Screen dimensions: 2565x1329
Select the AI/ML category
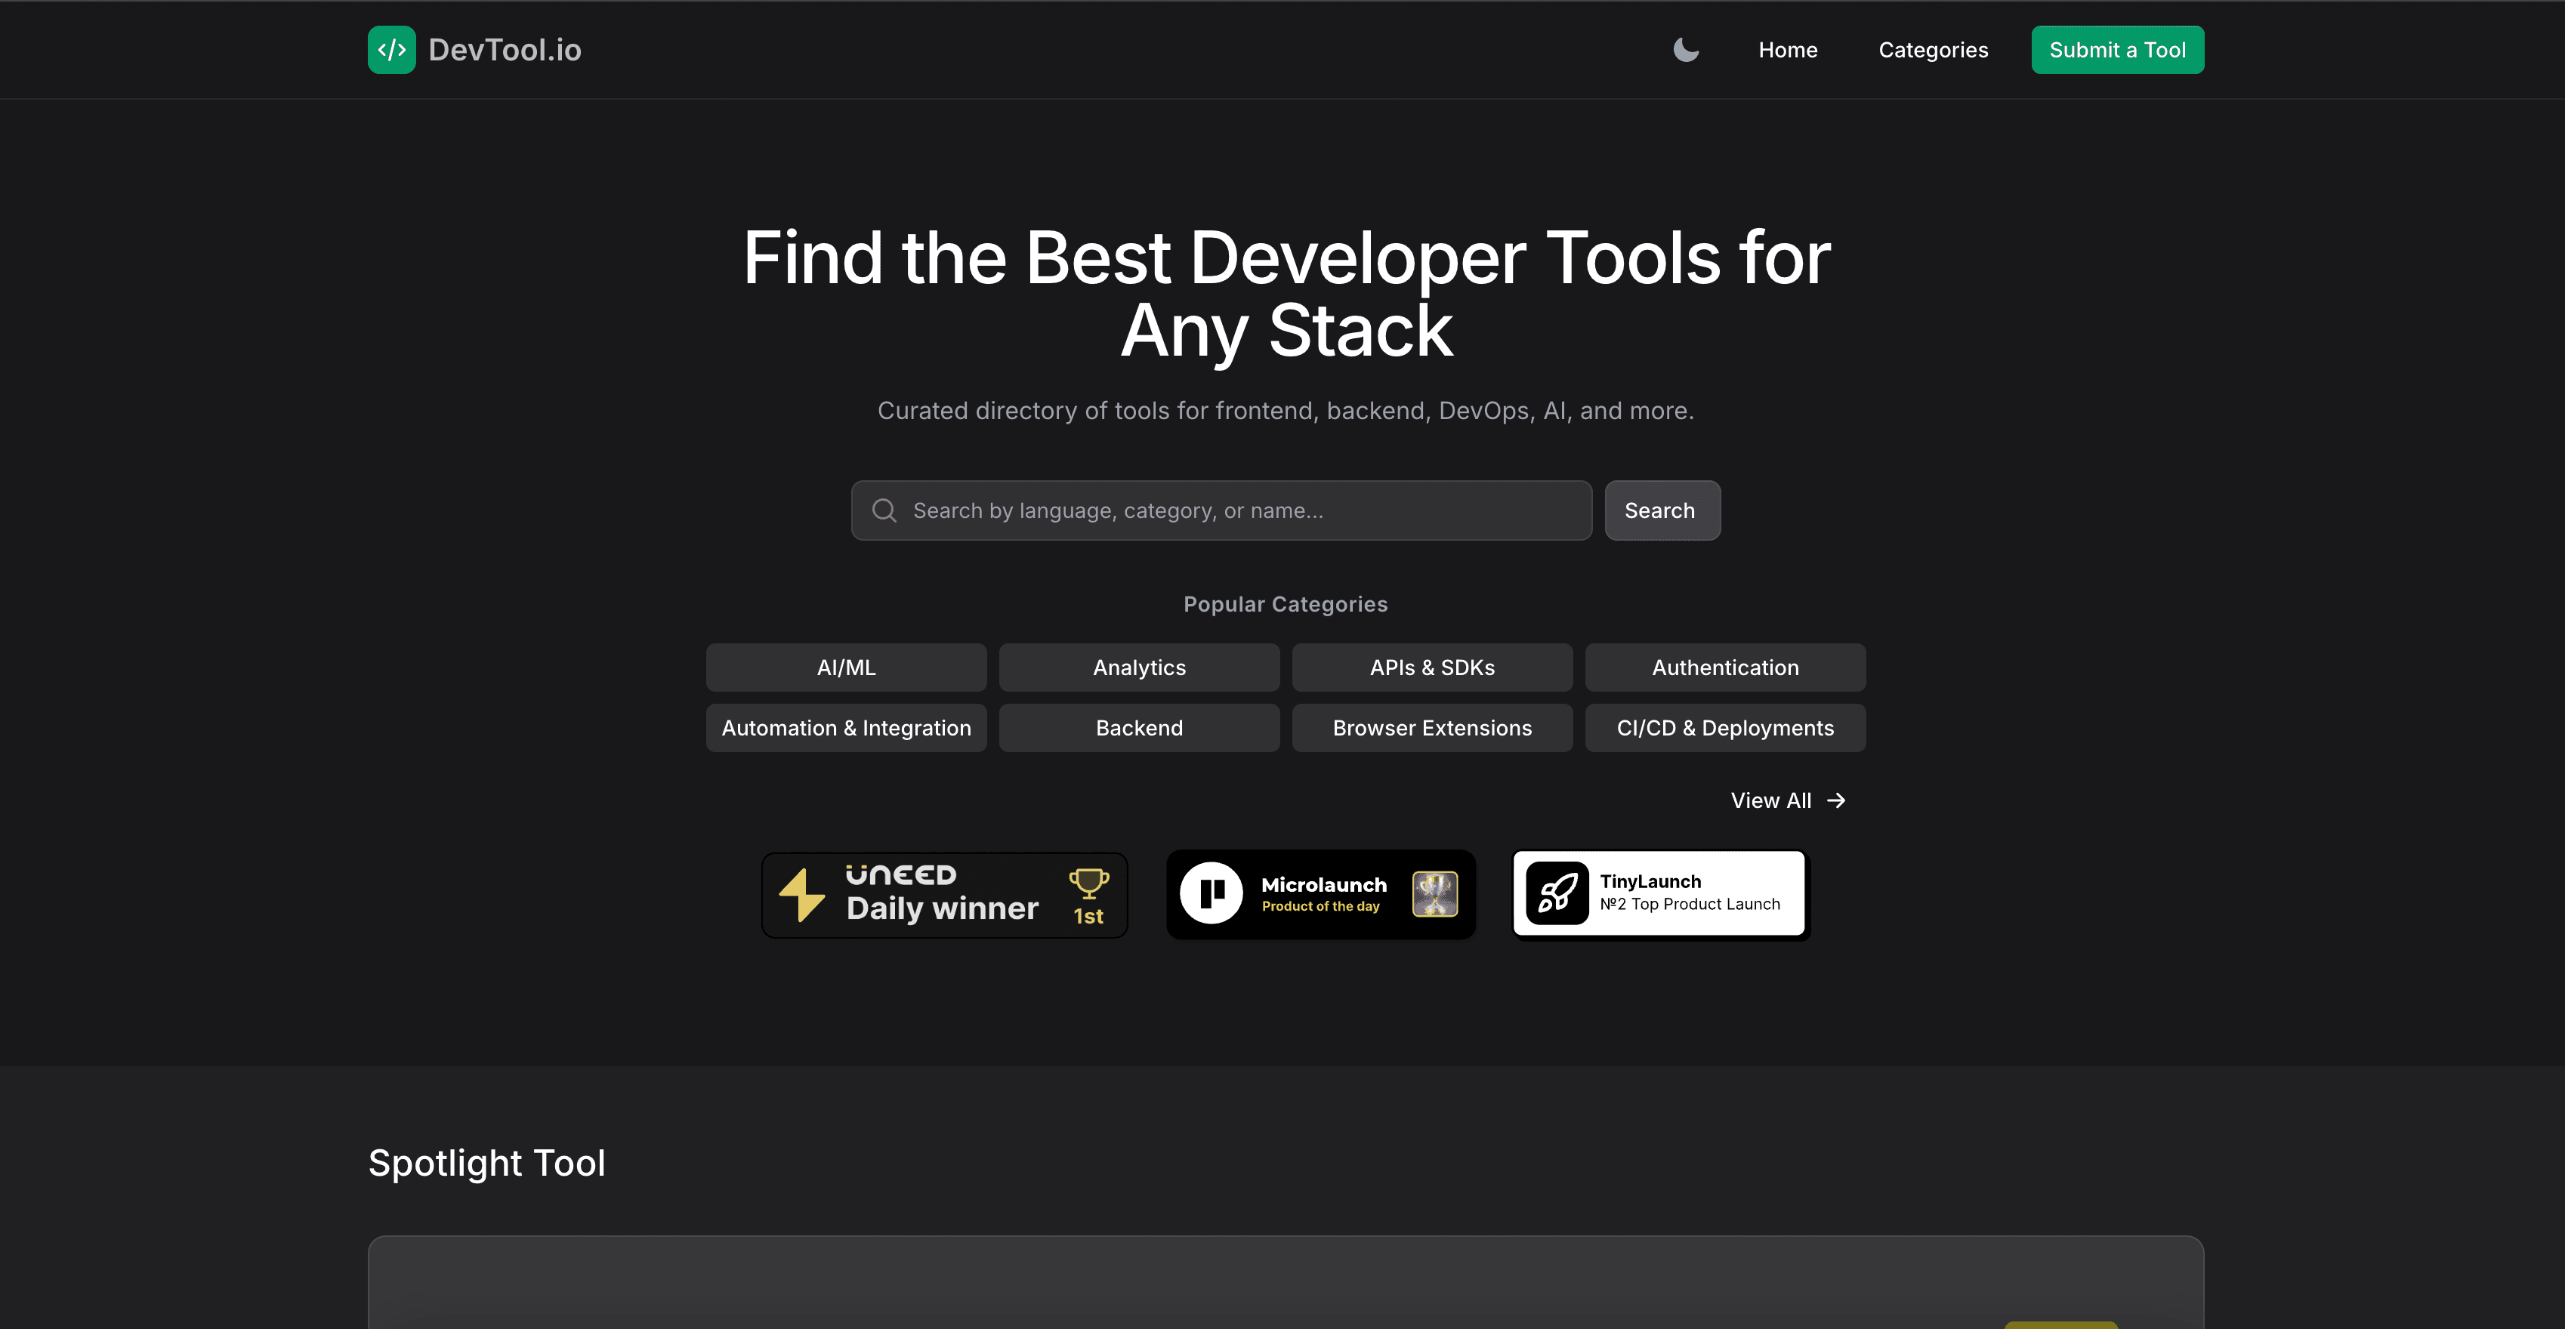pyautogui.click(x=847, y=667)
